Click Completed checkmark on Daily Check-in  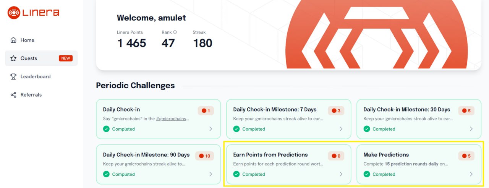[106, 129]
